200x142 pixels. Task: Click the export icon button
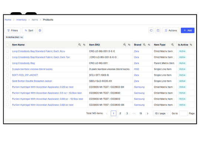158,30
